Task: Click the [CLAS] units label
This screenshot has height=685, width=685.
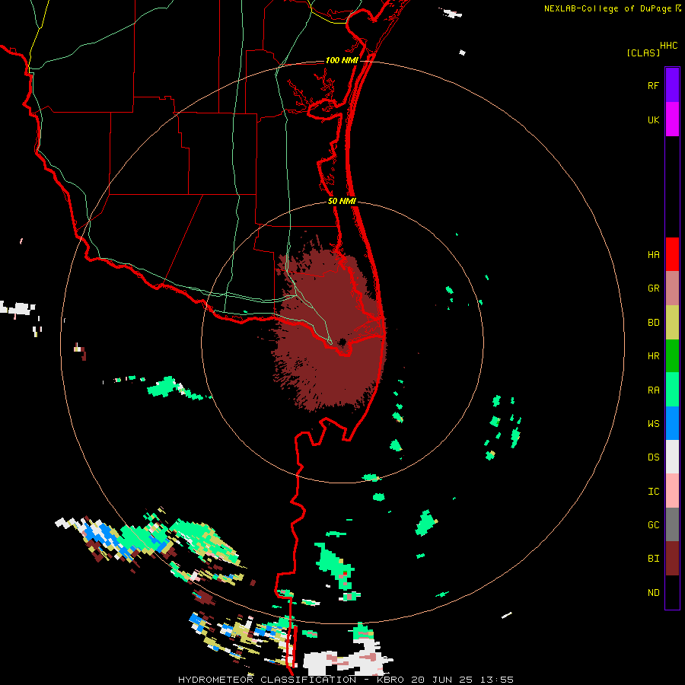Action: click(643, 53)
